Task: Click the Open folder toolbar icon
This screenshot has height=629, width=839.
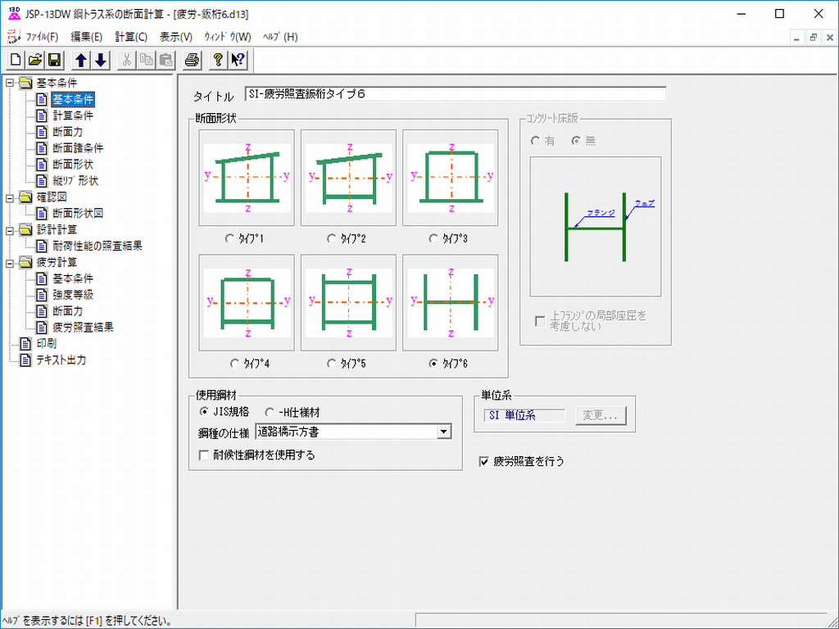Action: 35,60
